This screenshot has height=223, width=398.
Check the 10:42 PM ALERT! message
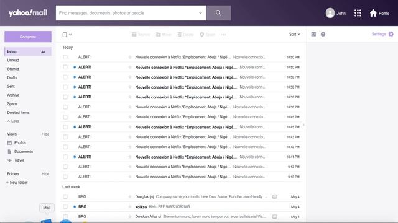65,147
